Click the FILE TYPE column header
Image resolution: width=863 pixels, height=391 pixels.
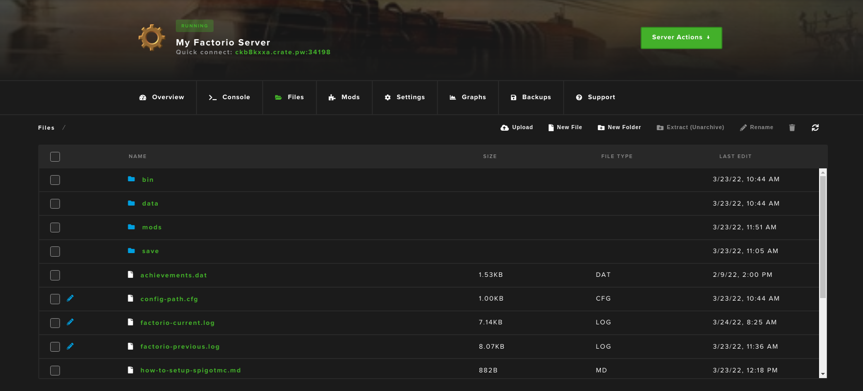click(617, 157)
